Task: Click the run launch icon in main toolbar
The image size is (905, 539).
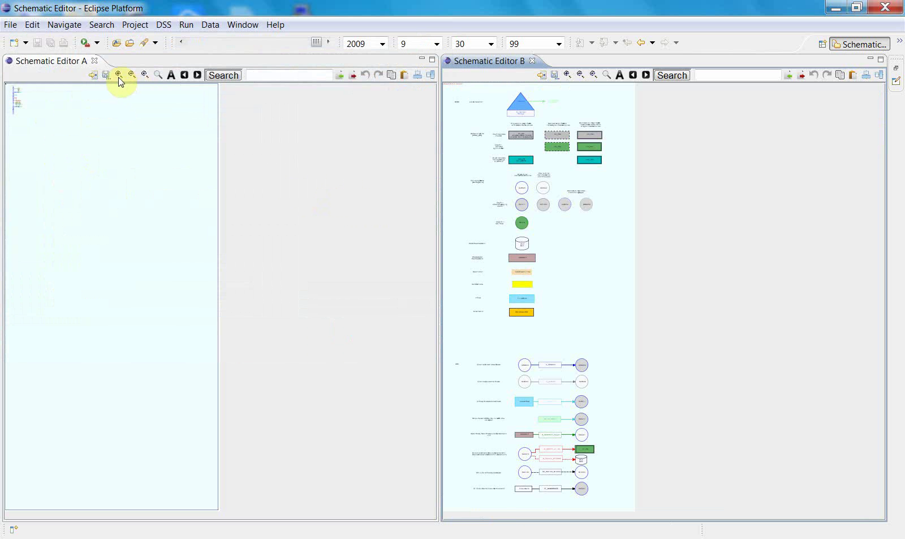Action: click(85, 42)
